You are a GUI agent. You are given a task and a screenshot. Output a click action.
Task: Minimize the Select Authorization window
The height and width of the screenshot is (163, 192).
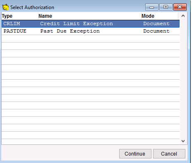[152, 7]
